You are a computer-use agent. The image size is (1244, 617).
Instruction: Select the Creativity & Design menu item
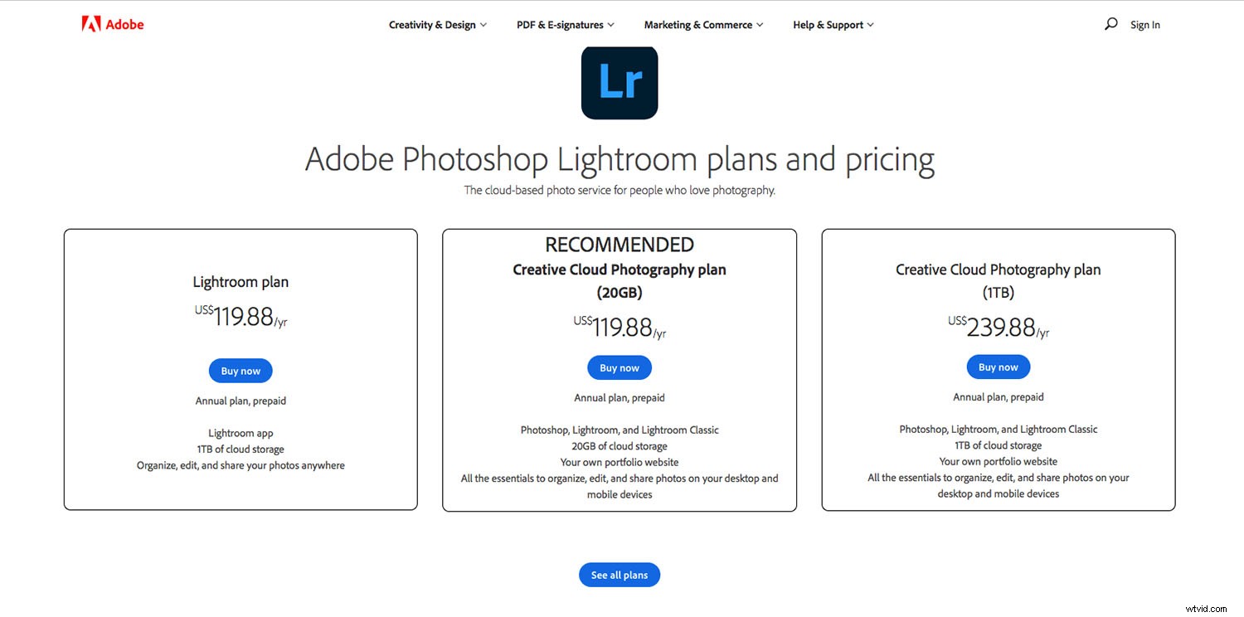click(431, 25)
